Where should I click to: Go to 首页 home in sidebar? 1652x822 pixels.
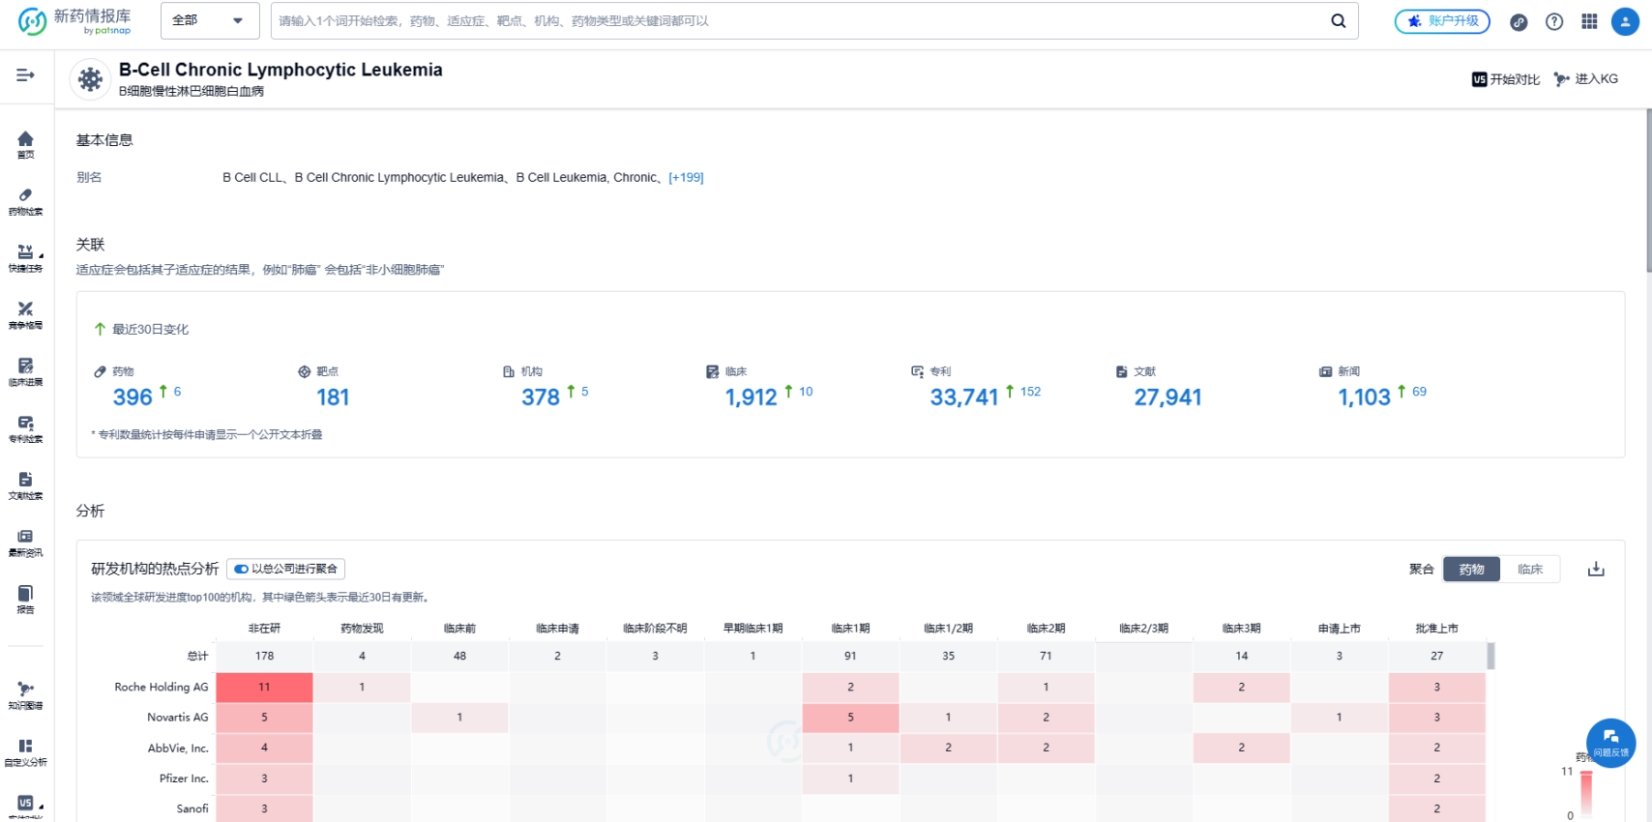tap(25, 144)
